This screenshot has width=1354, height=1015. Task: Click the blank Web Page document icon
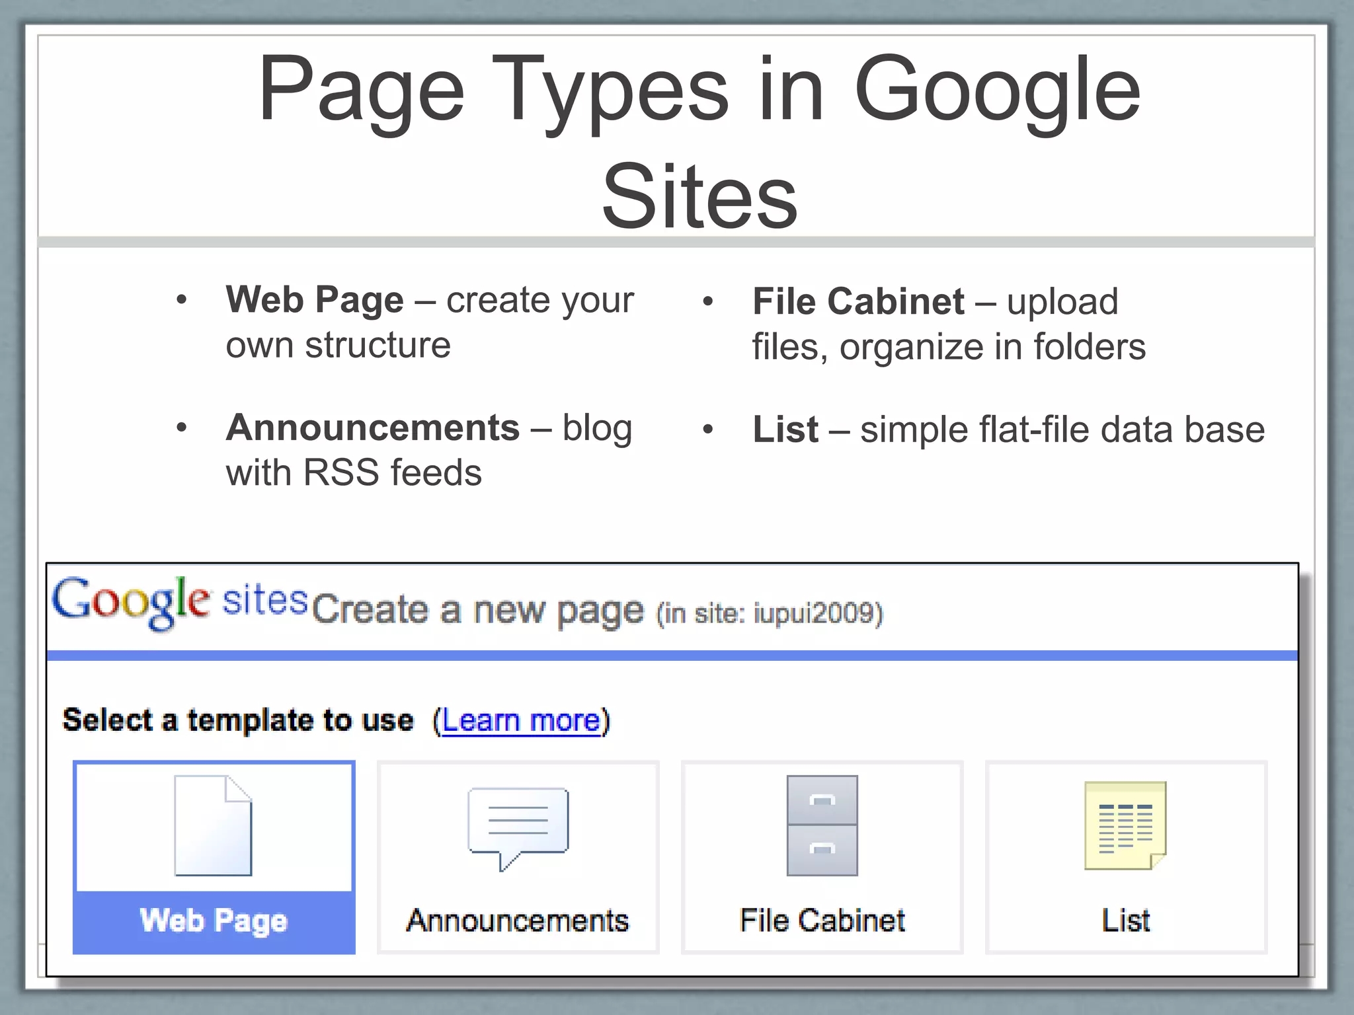pyautogui.click(x=213, y=825)
